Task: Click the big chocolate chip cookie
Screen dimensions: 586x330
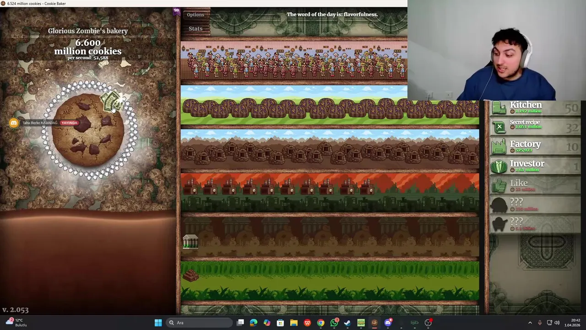Action: click(x=88, y=130)
